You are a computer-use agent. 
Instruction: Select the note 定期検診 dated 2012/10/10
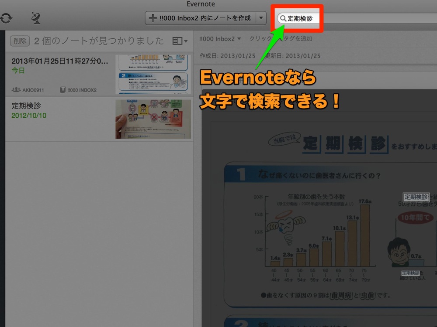click(x=99, y=119)
